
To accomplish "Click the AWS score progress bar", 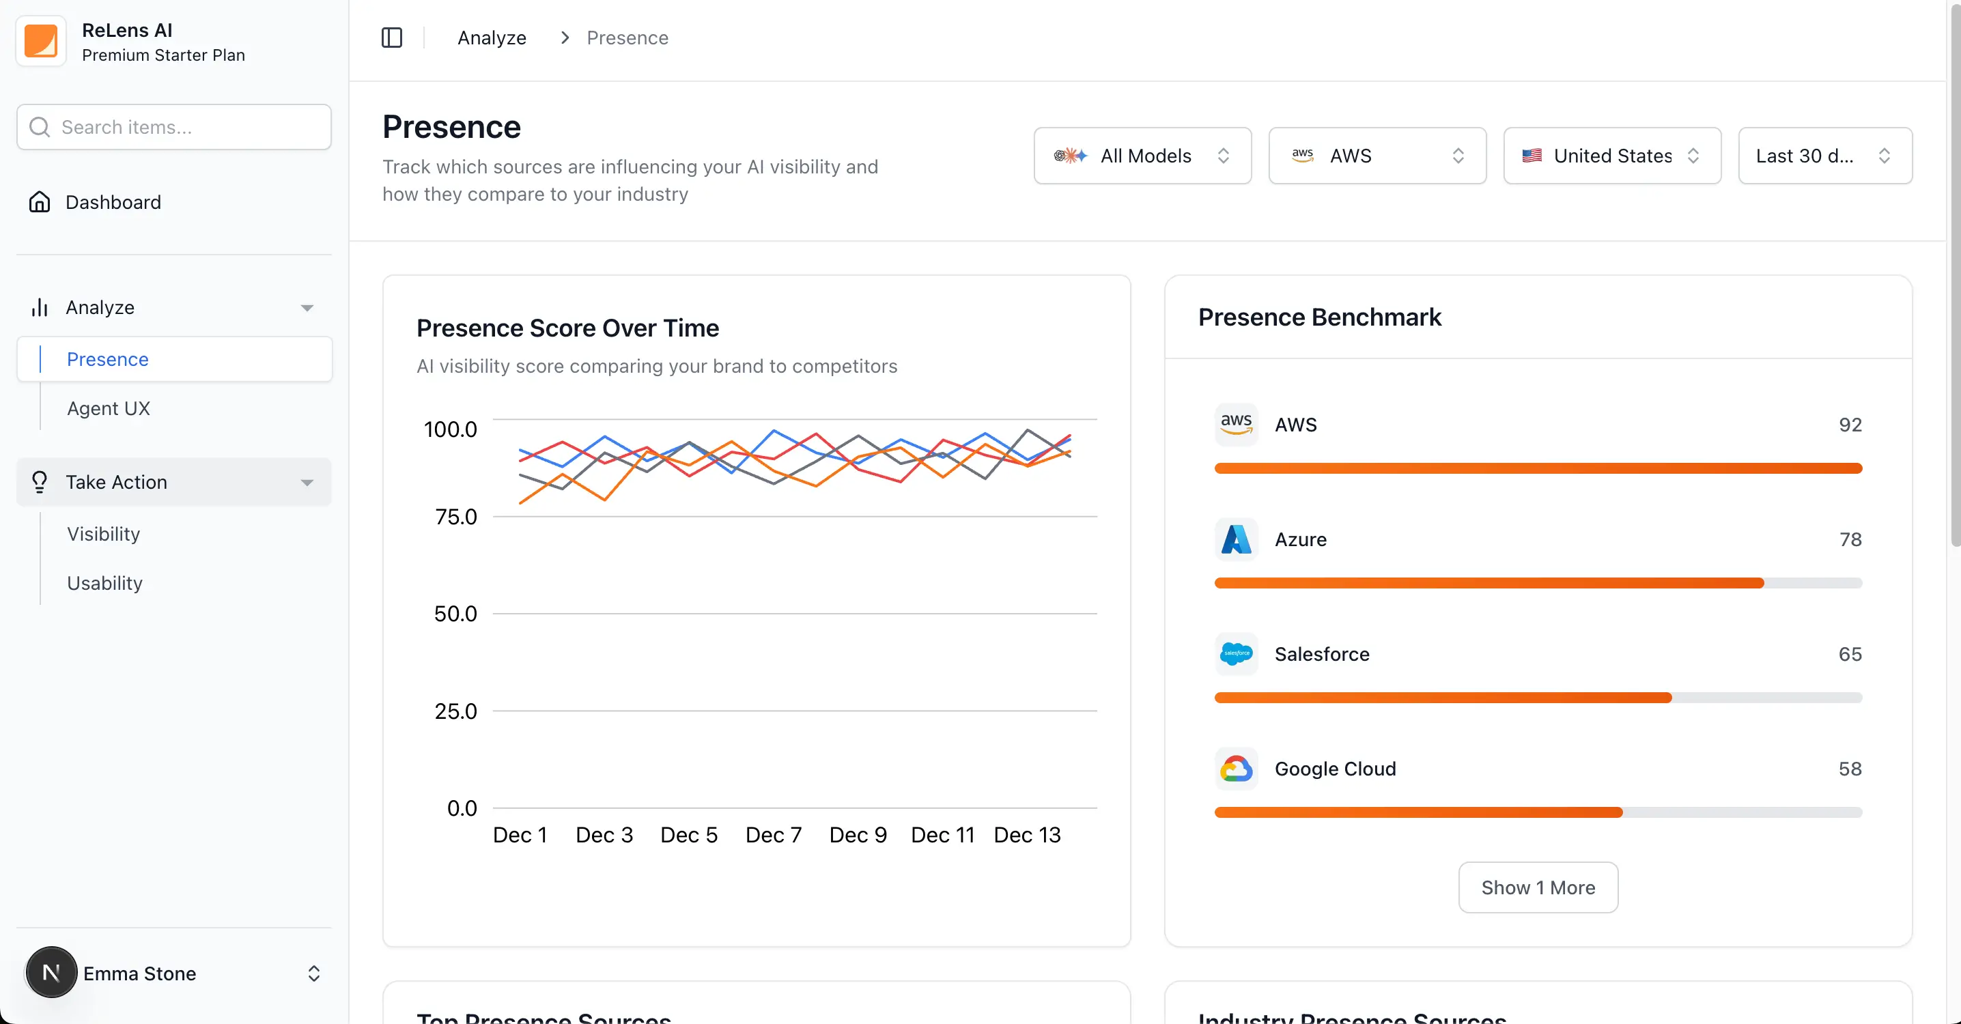I will coord(1538,468).
